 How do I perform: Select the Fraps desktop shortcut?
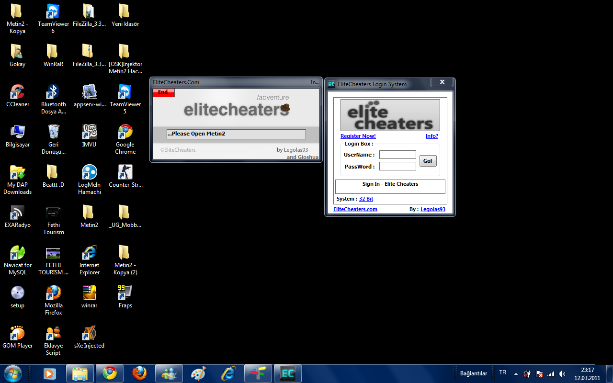pos(125,297)
